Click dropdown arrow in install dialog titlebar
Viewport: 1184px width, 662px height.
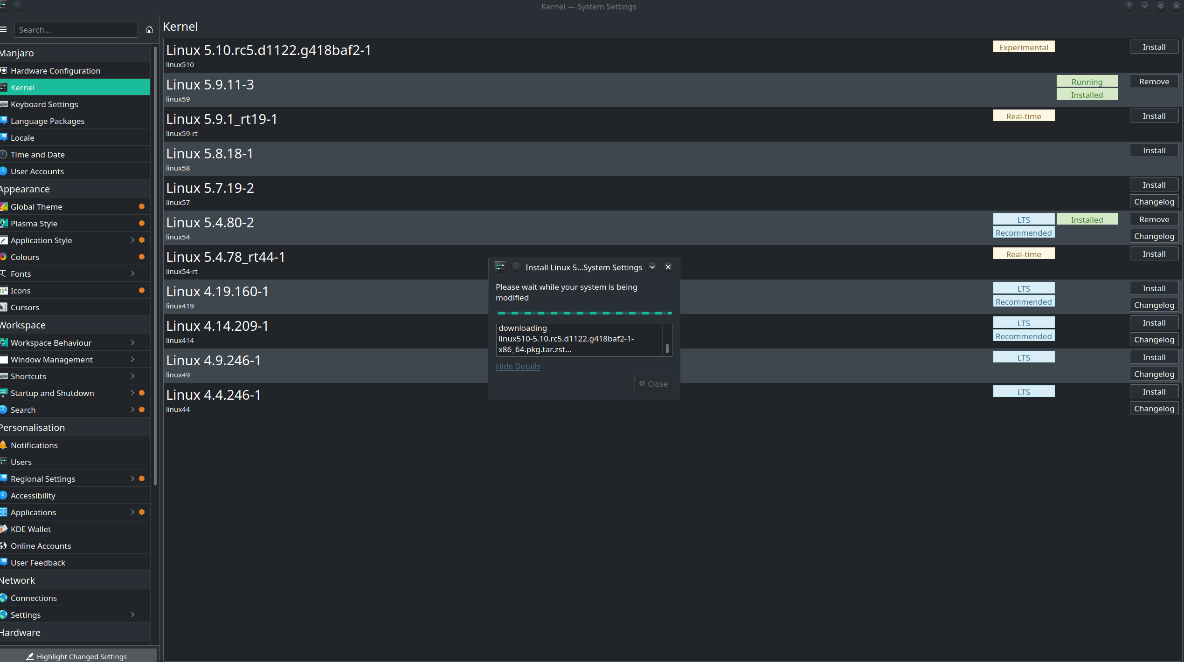(x=652, y=267)
